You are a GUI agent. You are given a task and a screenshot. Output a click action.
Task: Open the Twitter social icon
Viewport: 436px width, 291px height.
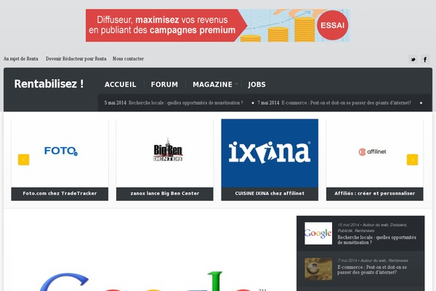pyautogui.click(x=413, y=60)
